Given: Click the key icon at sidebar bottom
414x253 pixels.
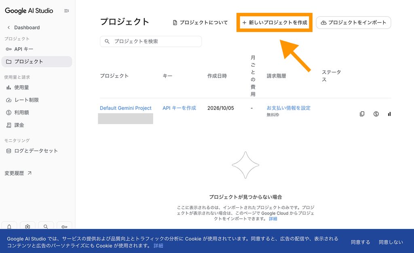Looking at the screenshot, I should point(64,226).
